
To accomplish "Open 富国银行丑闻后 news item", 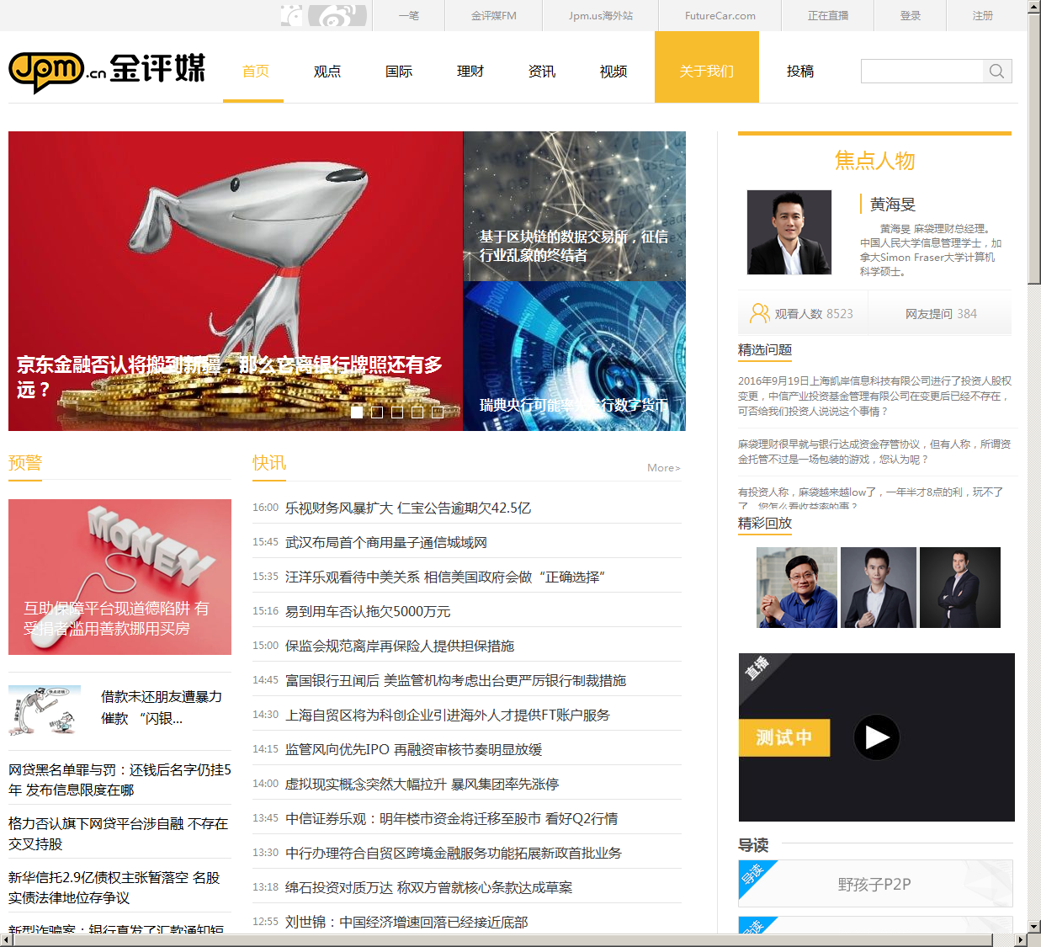I will (x=455, y=680).
